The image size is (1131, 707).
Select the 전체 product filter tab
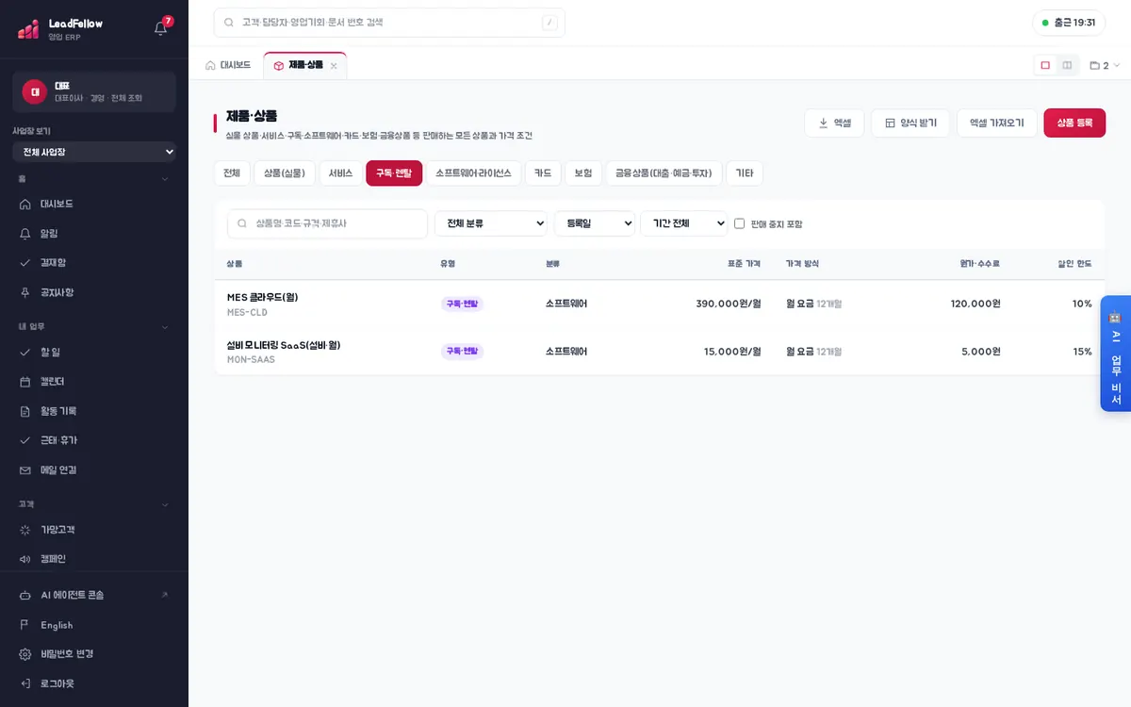click(232, 173)
